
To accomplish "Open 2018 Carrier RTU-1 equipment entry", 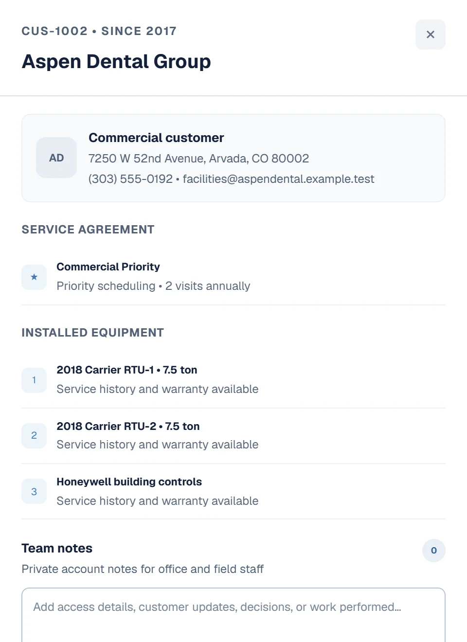I will [233, 380].
